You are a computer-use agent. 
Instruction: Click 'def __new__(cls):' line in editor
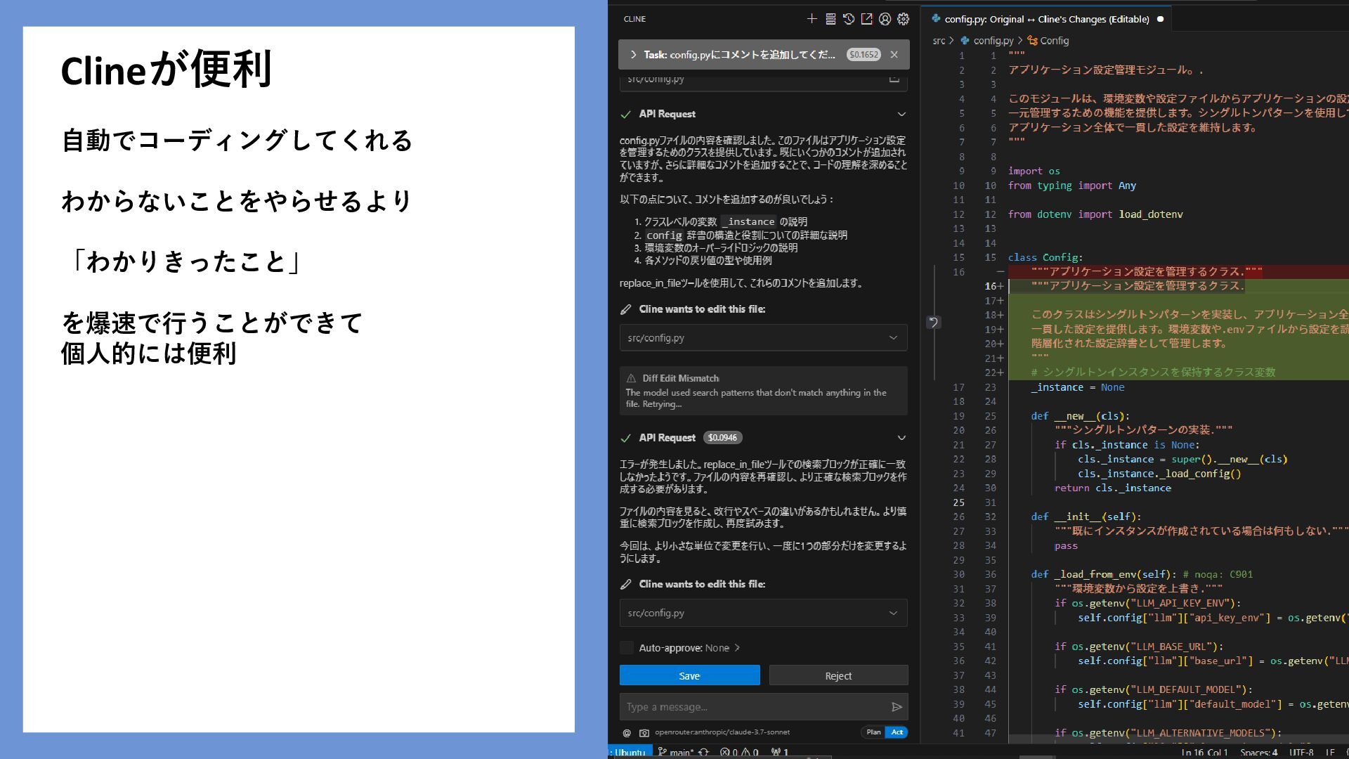pos(1080,416)
